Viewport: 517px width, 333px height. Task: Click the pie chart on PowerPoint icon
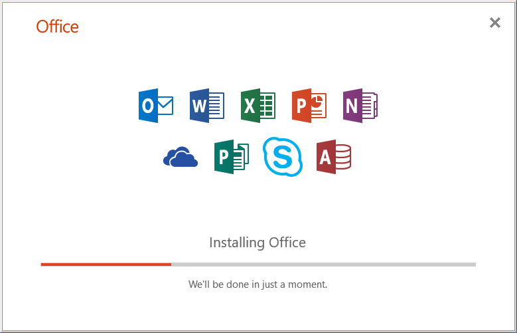(319, 100)
